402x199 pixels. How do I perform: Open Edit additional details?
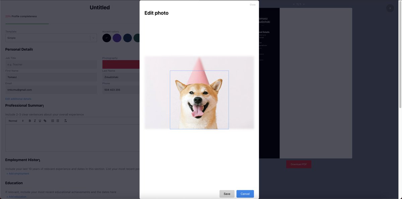pos(18,98)
